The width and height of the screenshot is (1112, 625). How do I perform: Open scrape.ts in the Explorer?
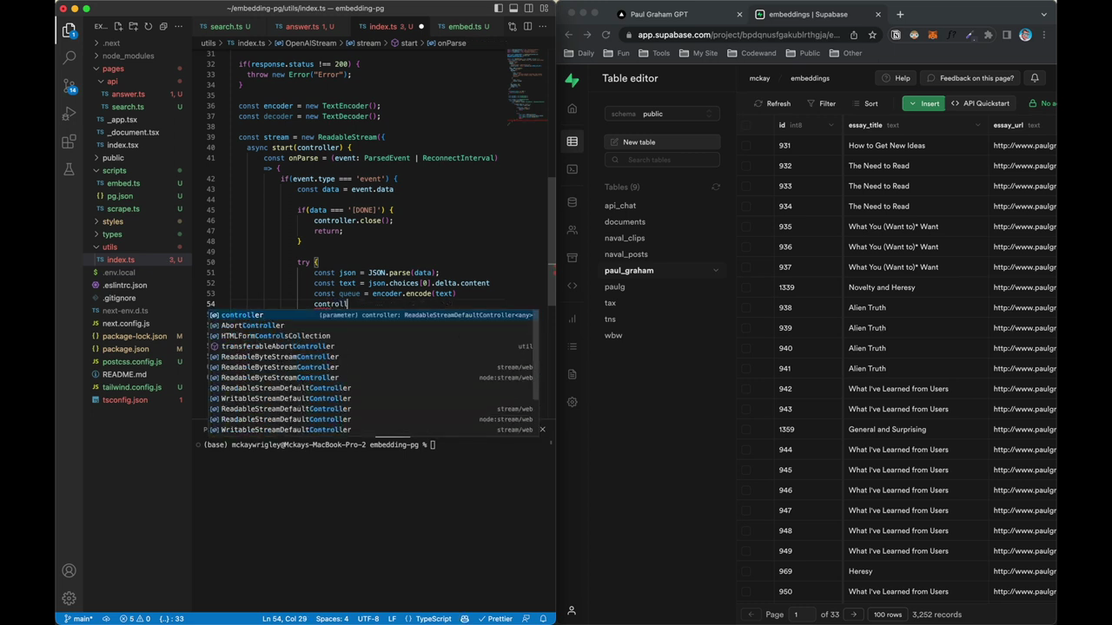pos(122,208)
